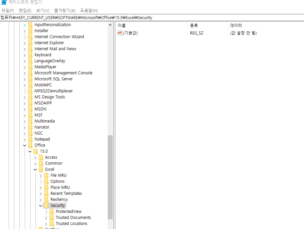Viewport: 304px width, 229px height.
Task: Select the Internet Explorer key label
Action: (x=49, y=43)
